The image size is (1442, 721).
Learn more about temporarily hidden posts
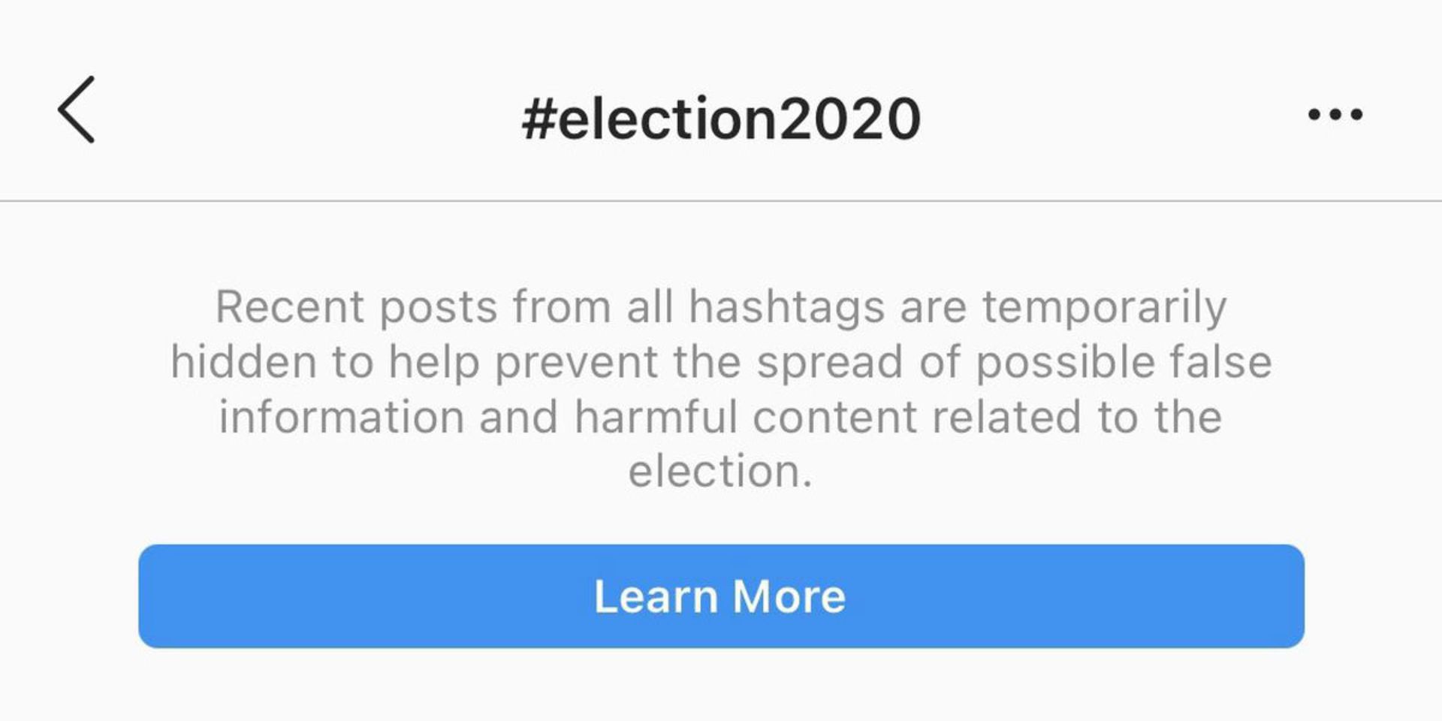721,596
